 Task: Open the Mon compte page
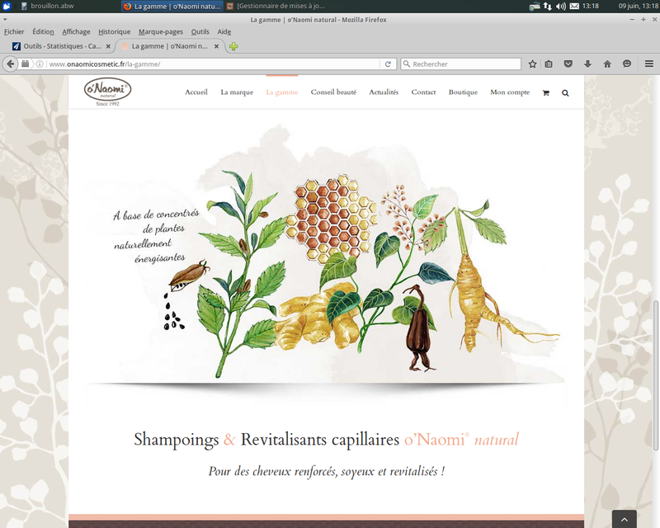[x=510, y=92]
